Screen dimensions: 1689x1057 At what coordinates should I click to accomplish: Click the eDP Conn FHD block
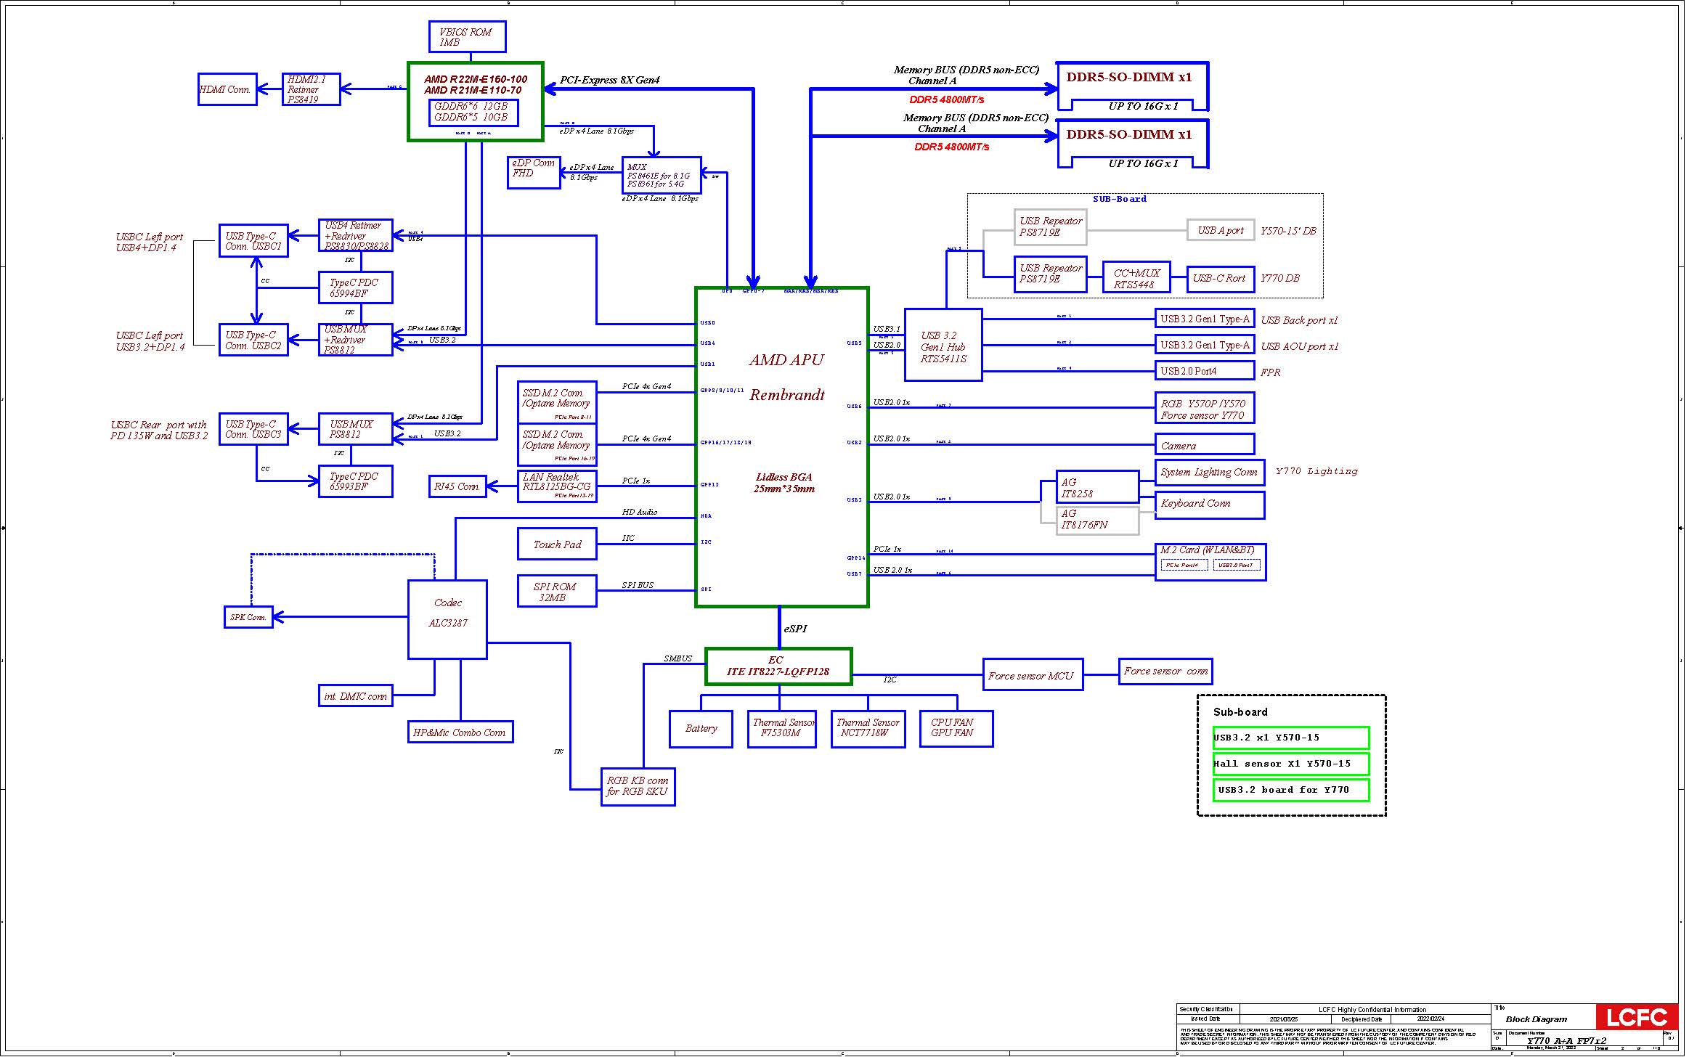point(533,172)
